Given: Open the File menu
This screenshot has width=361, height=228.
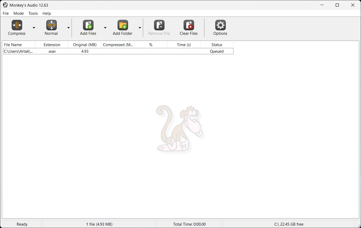Looking at the screenshot, I should [x=6, y=13].
